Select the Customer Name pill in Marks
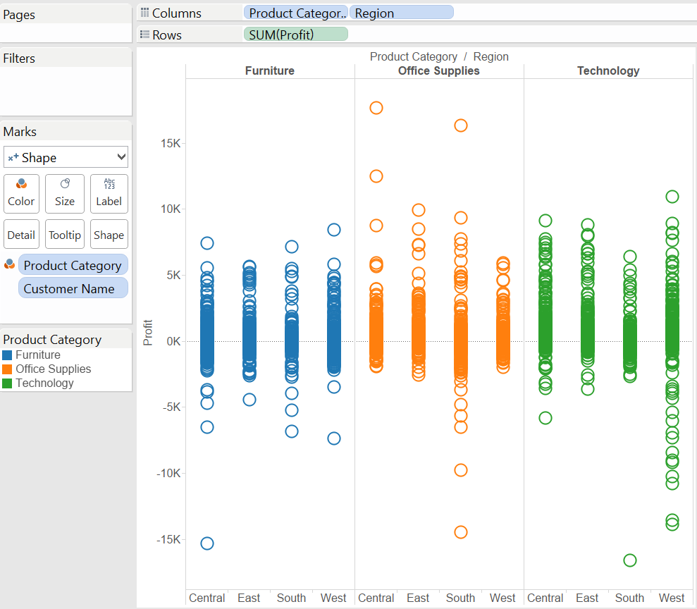697x609 pixels. (x=73, y=288)
